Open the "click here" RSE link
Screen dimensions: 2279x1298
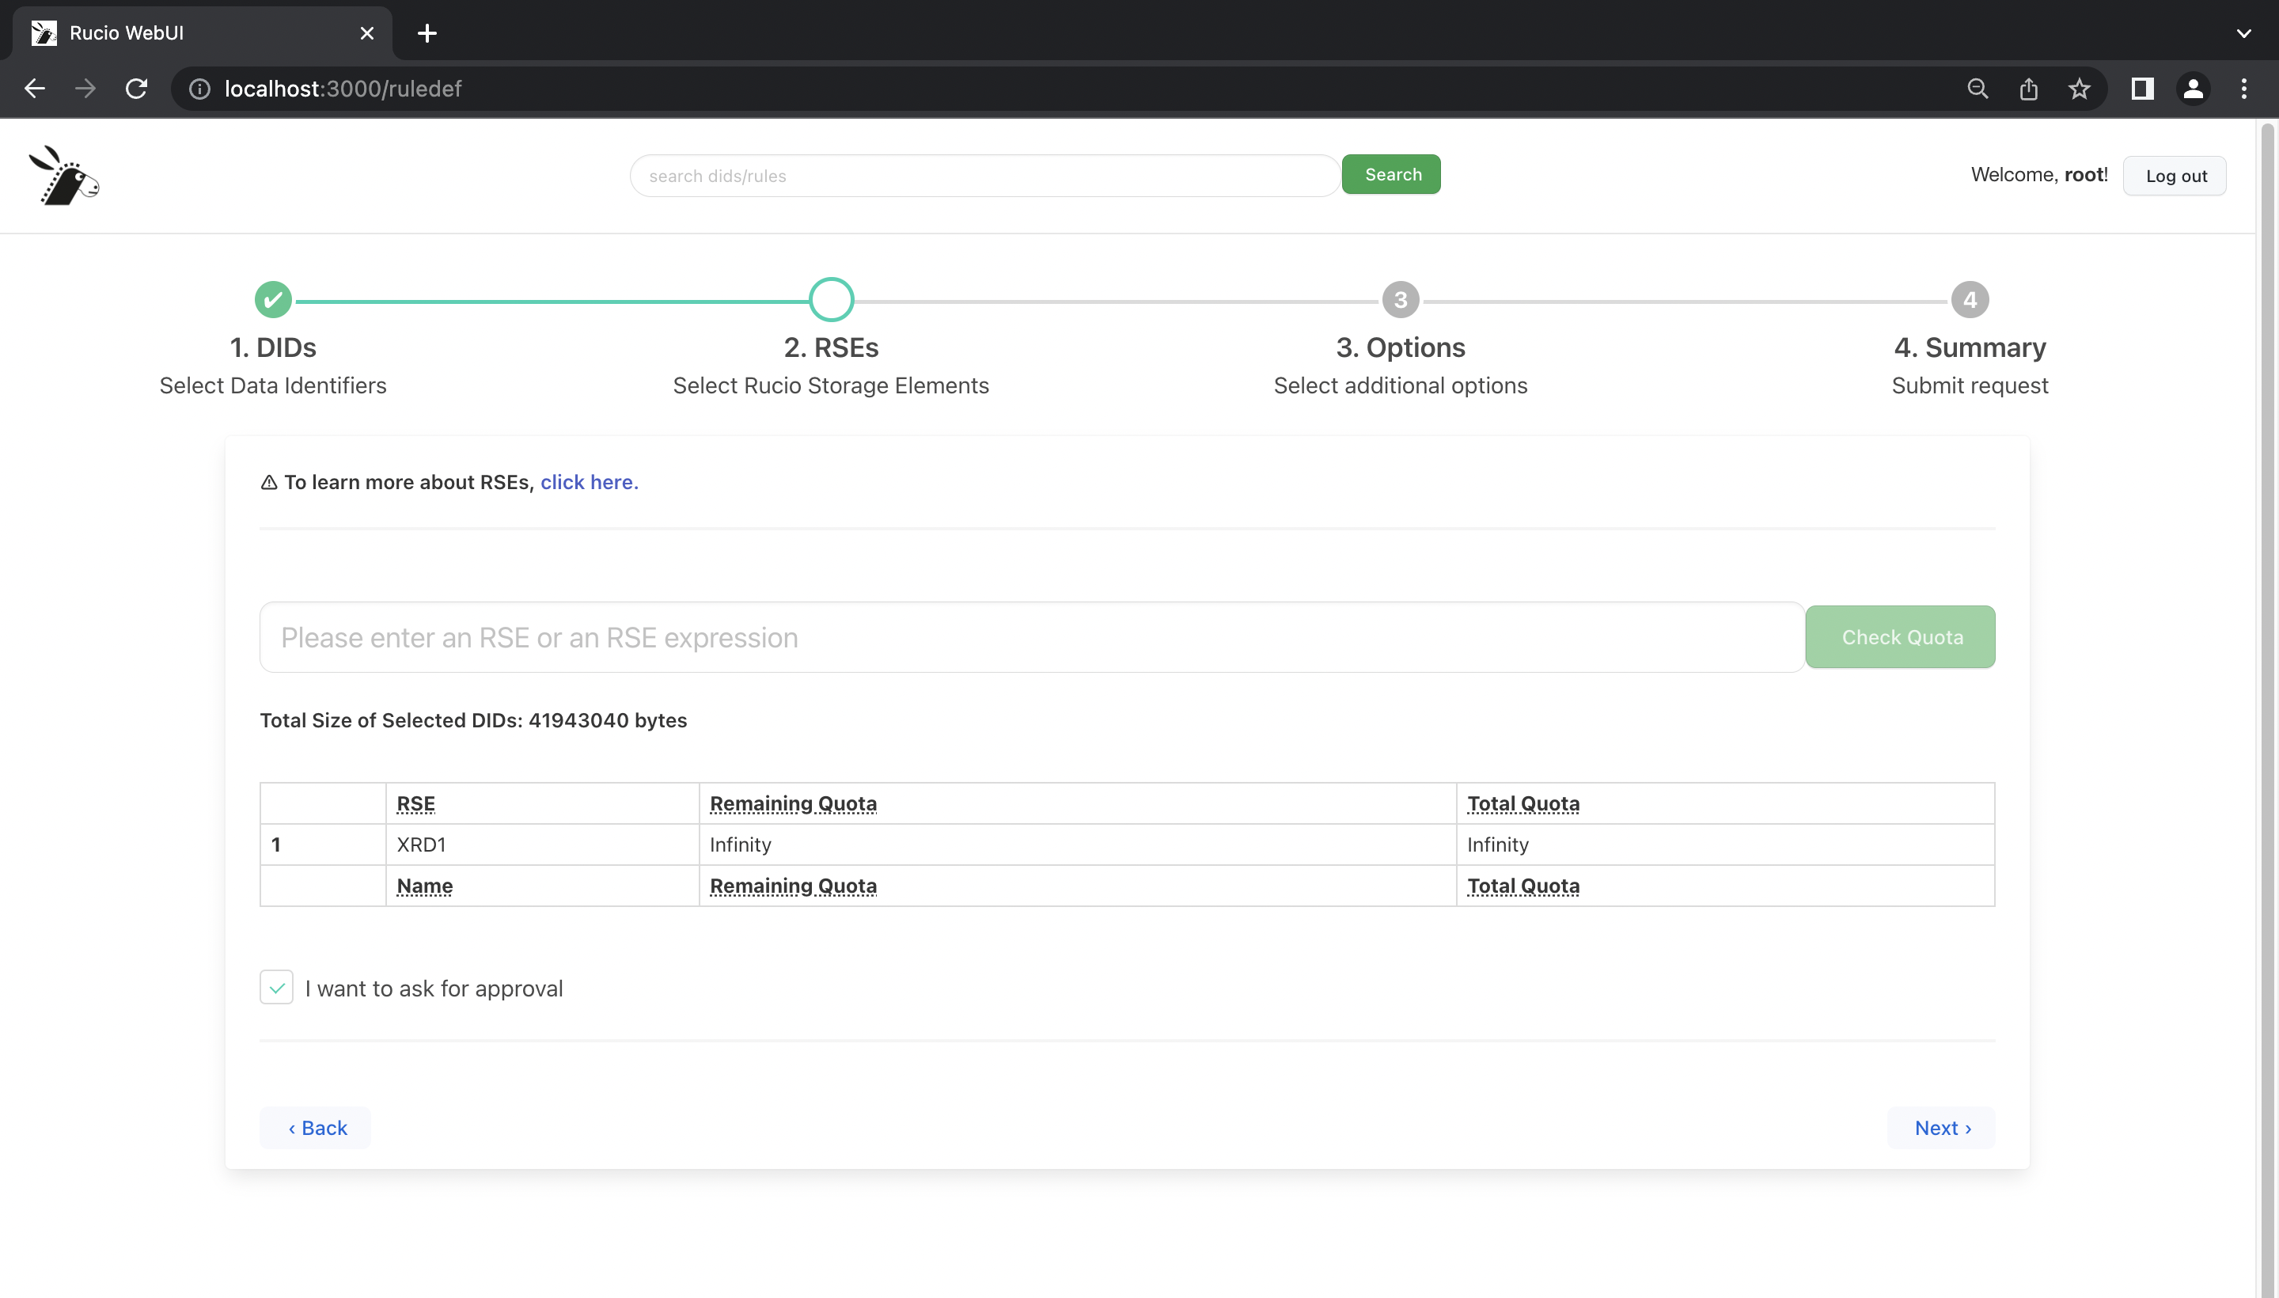point(588,482)
